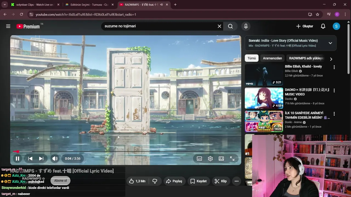351x197 pixels.
Task: Mute the player volume
Action: tap(55, 158)
